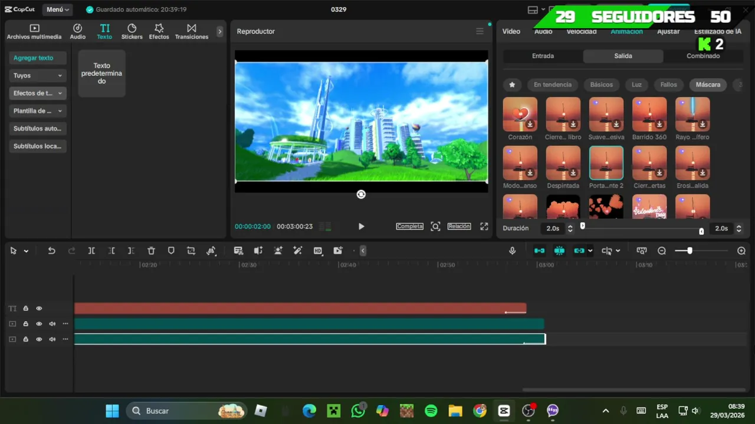This screenshot has height=424, width=755.
Task: Click the trash delete icon
Action: pyautogui.click(x=151, y=251)
